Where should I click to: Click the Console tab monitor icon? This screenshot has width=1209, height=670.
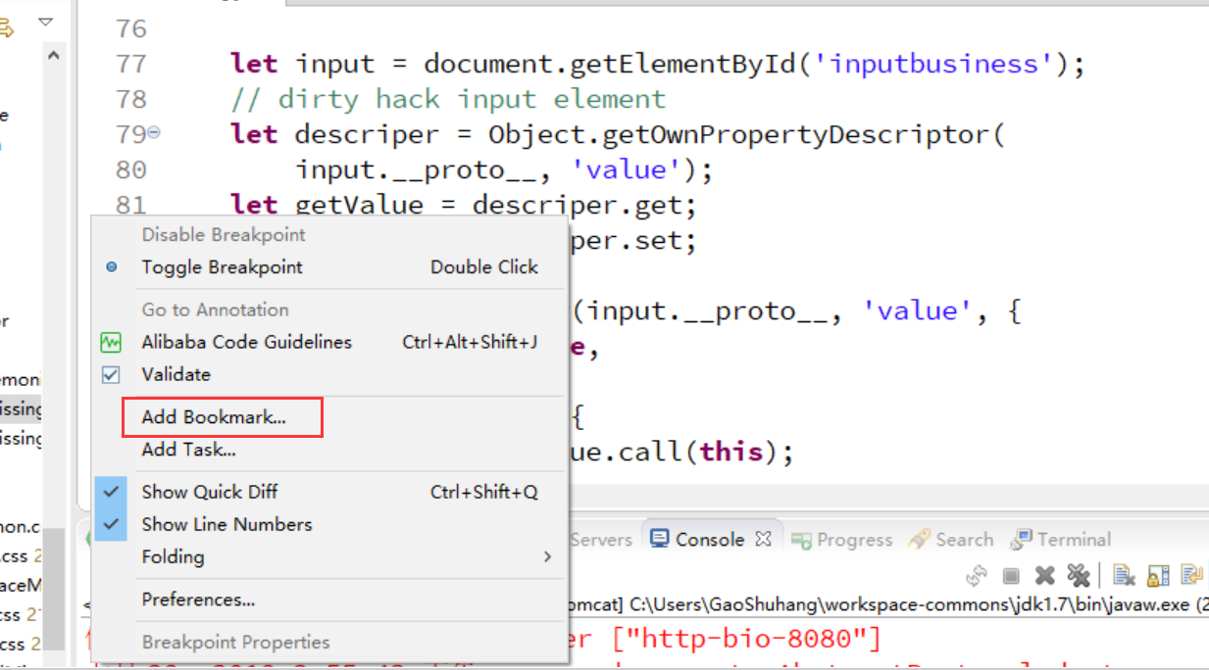[660, 539]
